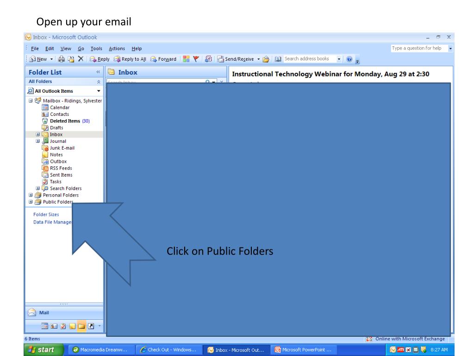This screenshot has height=356, width=474.
Task: Open the RSS Feeds folder
Action: click(61, 168)
